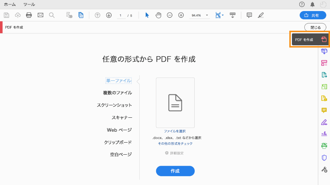
Task: Select Web ページ option
Action: point(119,130)
